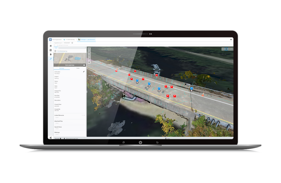
Task: Click the delete trash icon in viewport toolbar
Action: click(89, 62)
